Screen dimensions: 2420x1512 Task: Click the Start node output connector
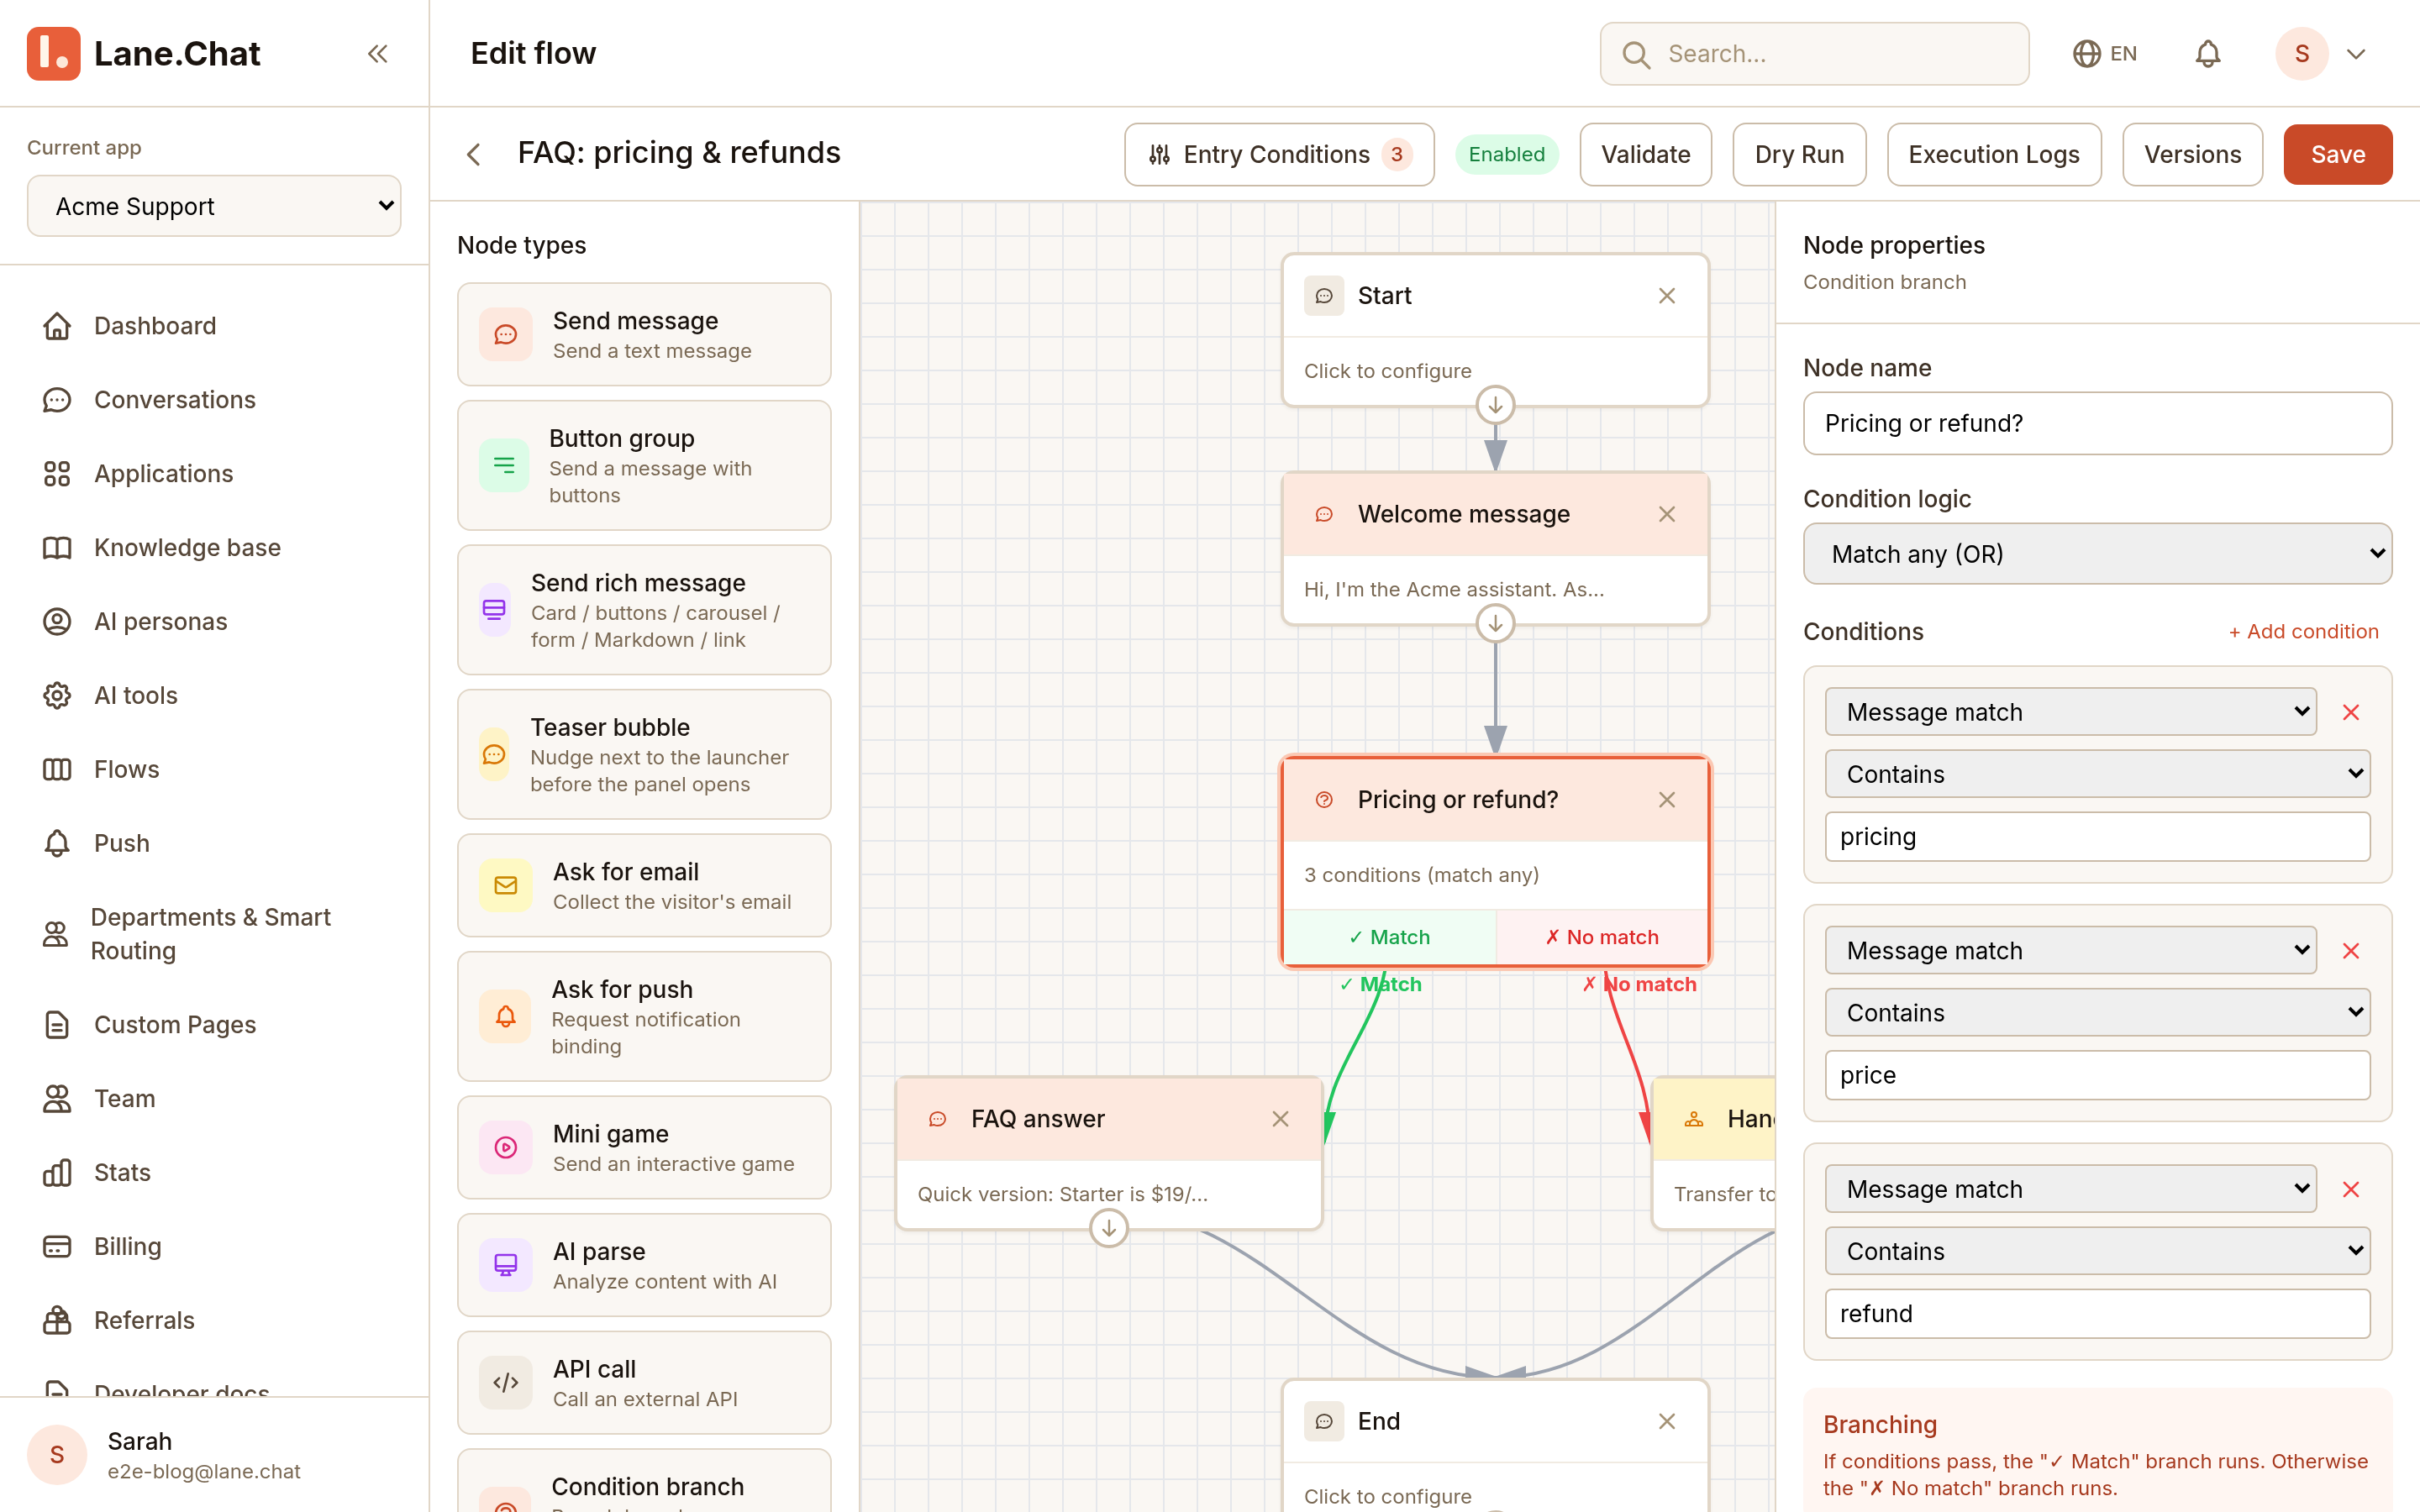click(1495, 405)
